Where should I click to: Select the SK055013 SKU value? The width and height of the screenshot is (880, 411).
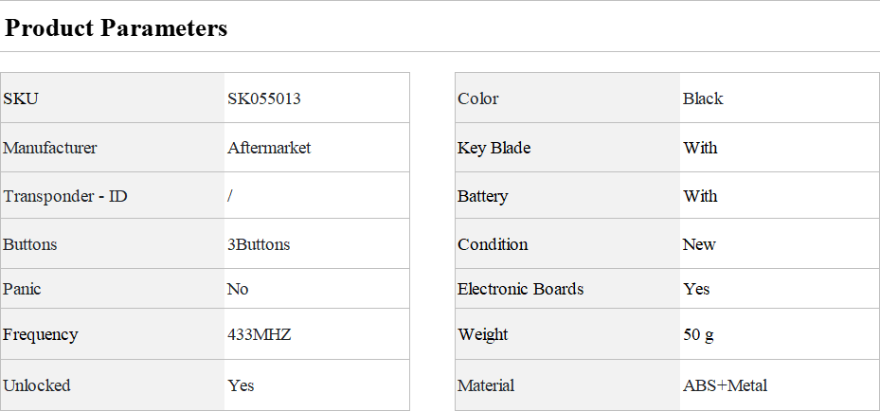click(x=264, y=98)
